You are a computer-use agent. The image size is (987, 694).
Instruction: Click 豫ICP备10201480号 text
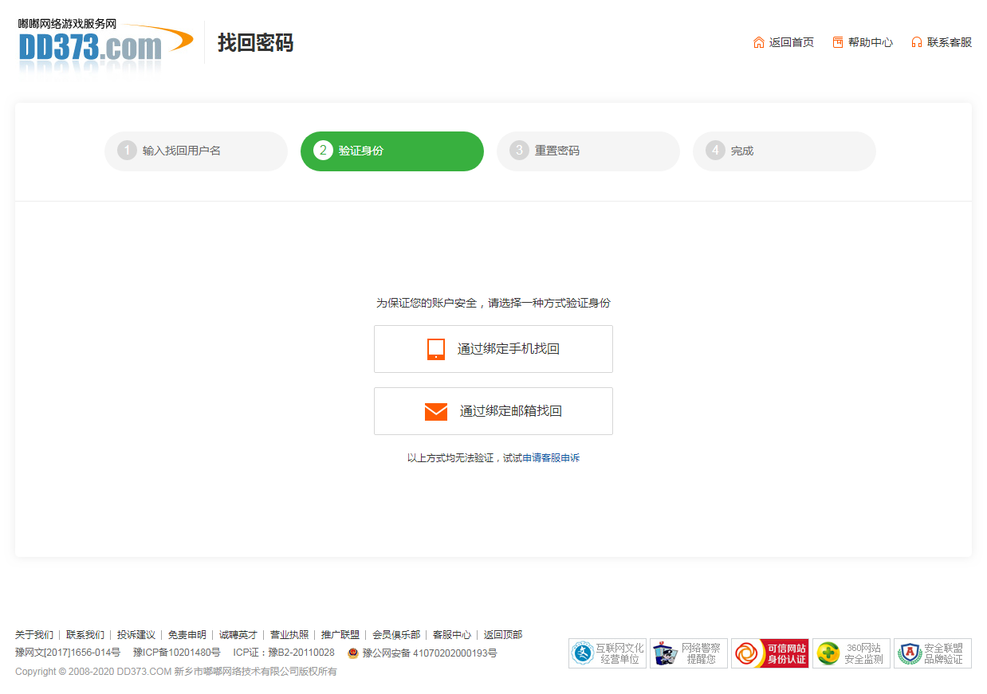(x=177, y=653)
